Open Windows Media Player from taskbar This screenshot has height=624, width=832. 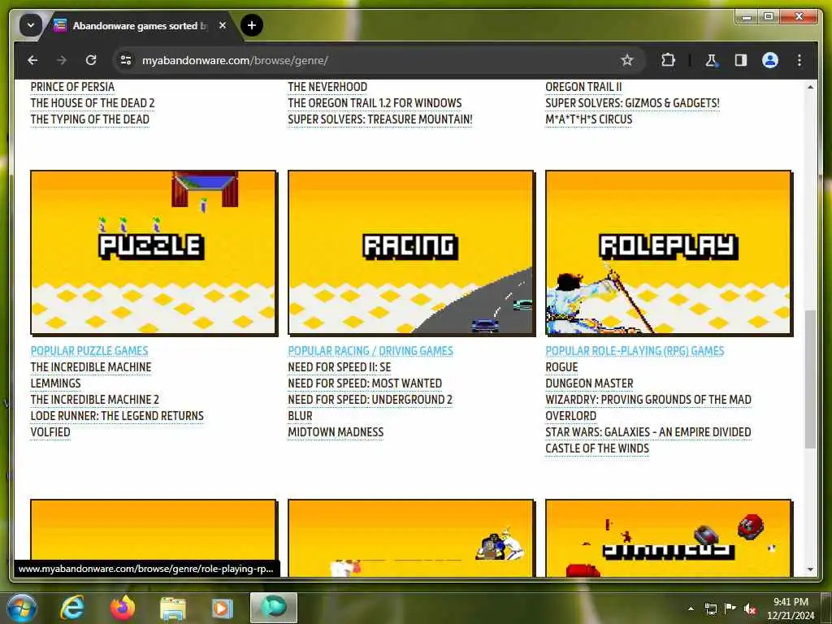tap(223, 608)
